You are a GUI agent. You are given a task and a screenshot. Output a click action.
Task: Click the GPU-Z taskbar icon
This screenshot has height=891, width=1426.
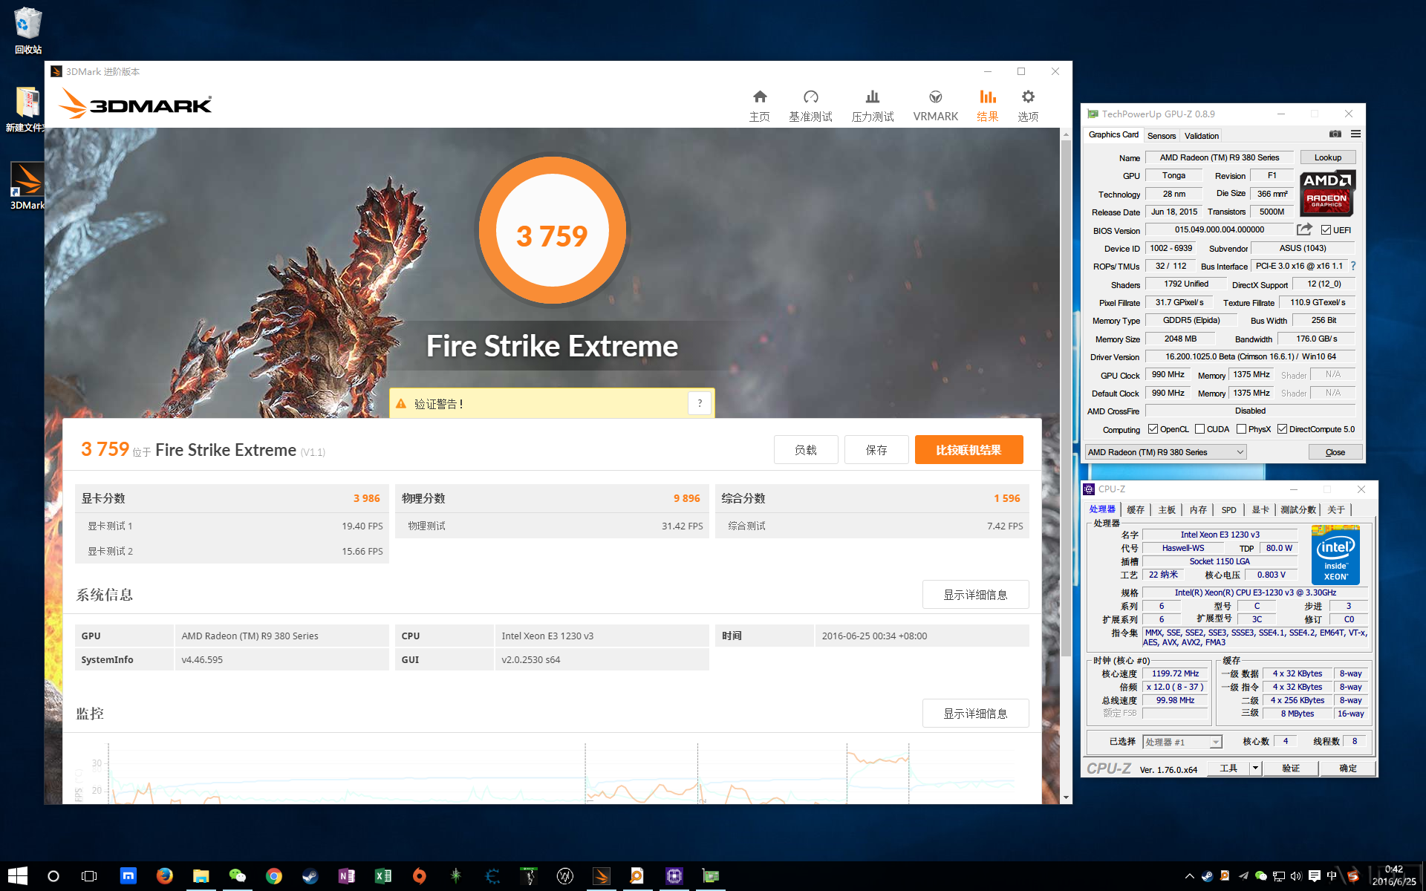[x=711, y=876]
